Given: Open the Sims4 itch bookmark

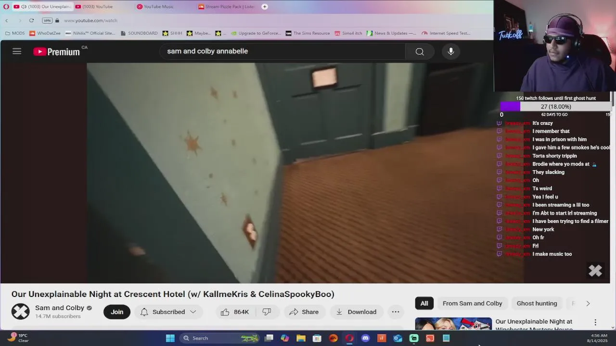Looking at the screenshot, I should pyautogui.click(x=348, y=33).
